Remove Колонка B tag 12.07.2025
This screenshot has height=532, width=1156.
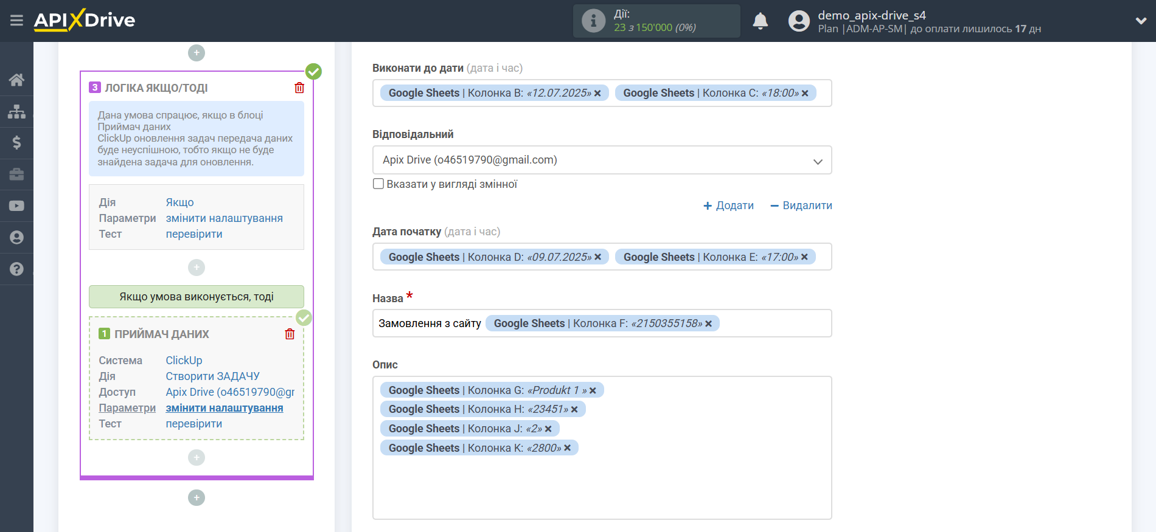tap(597, 93)
